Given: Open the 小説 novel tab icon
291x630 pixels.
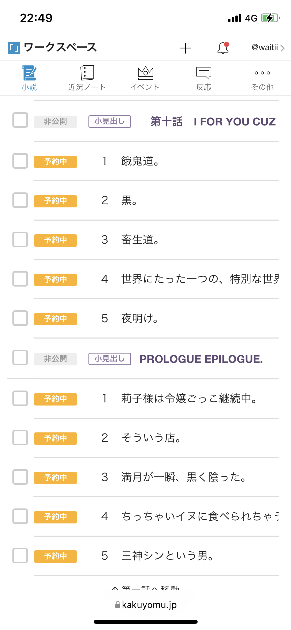Looking at the screenshot, I should [29, 73].
